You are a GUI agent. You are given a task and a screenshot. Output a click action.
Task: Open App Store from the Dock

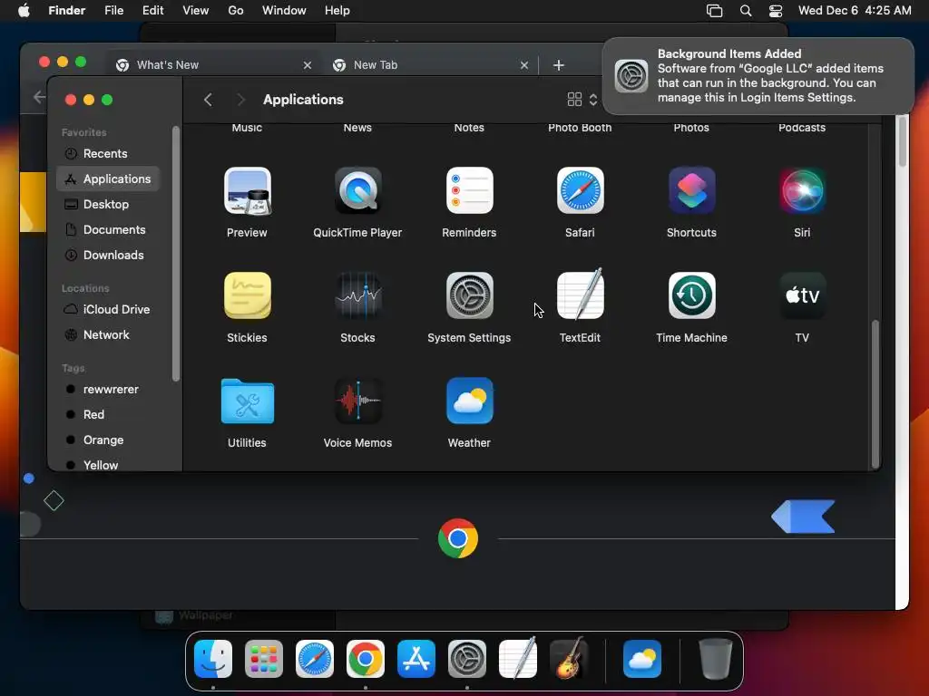(x=416, y=659)
